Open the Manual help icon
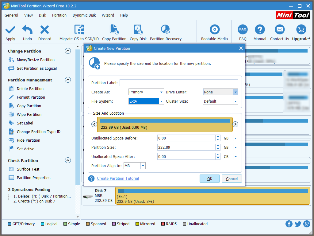This screenshot has width=314, height=236. tap(260, 30)
